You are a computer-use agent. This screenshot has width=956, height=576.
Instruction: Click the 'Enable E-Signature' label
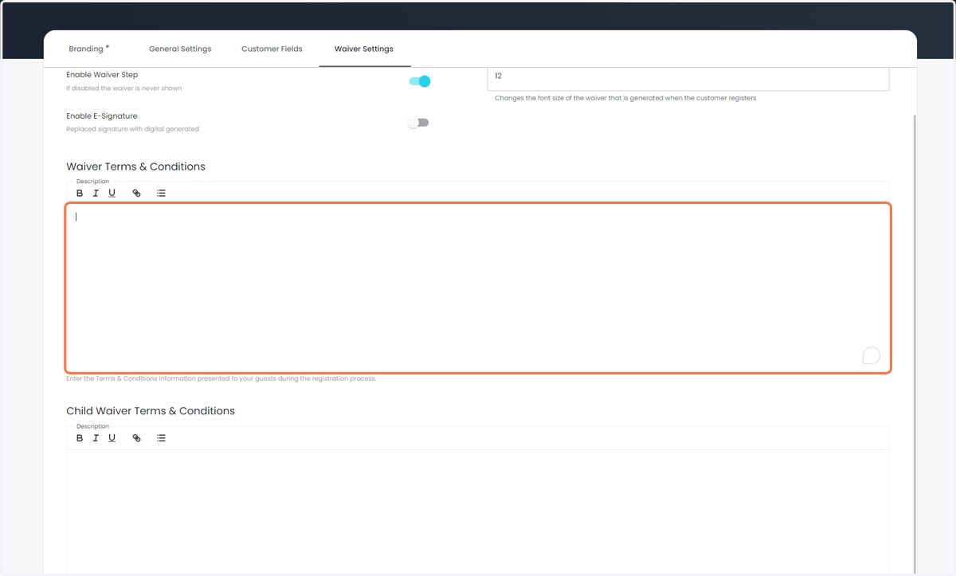(x=102, y=116)
